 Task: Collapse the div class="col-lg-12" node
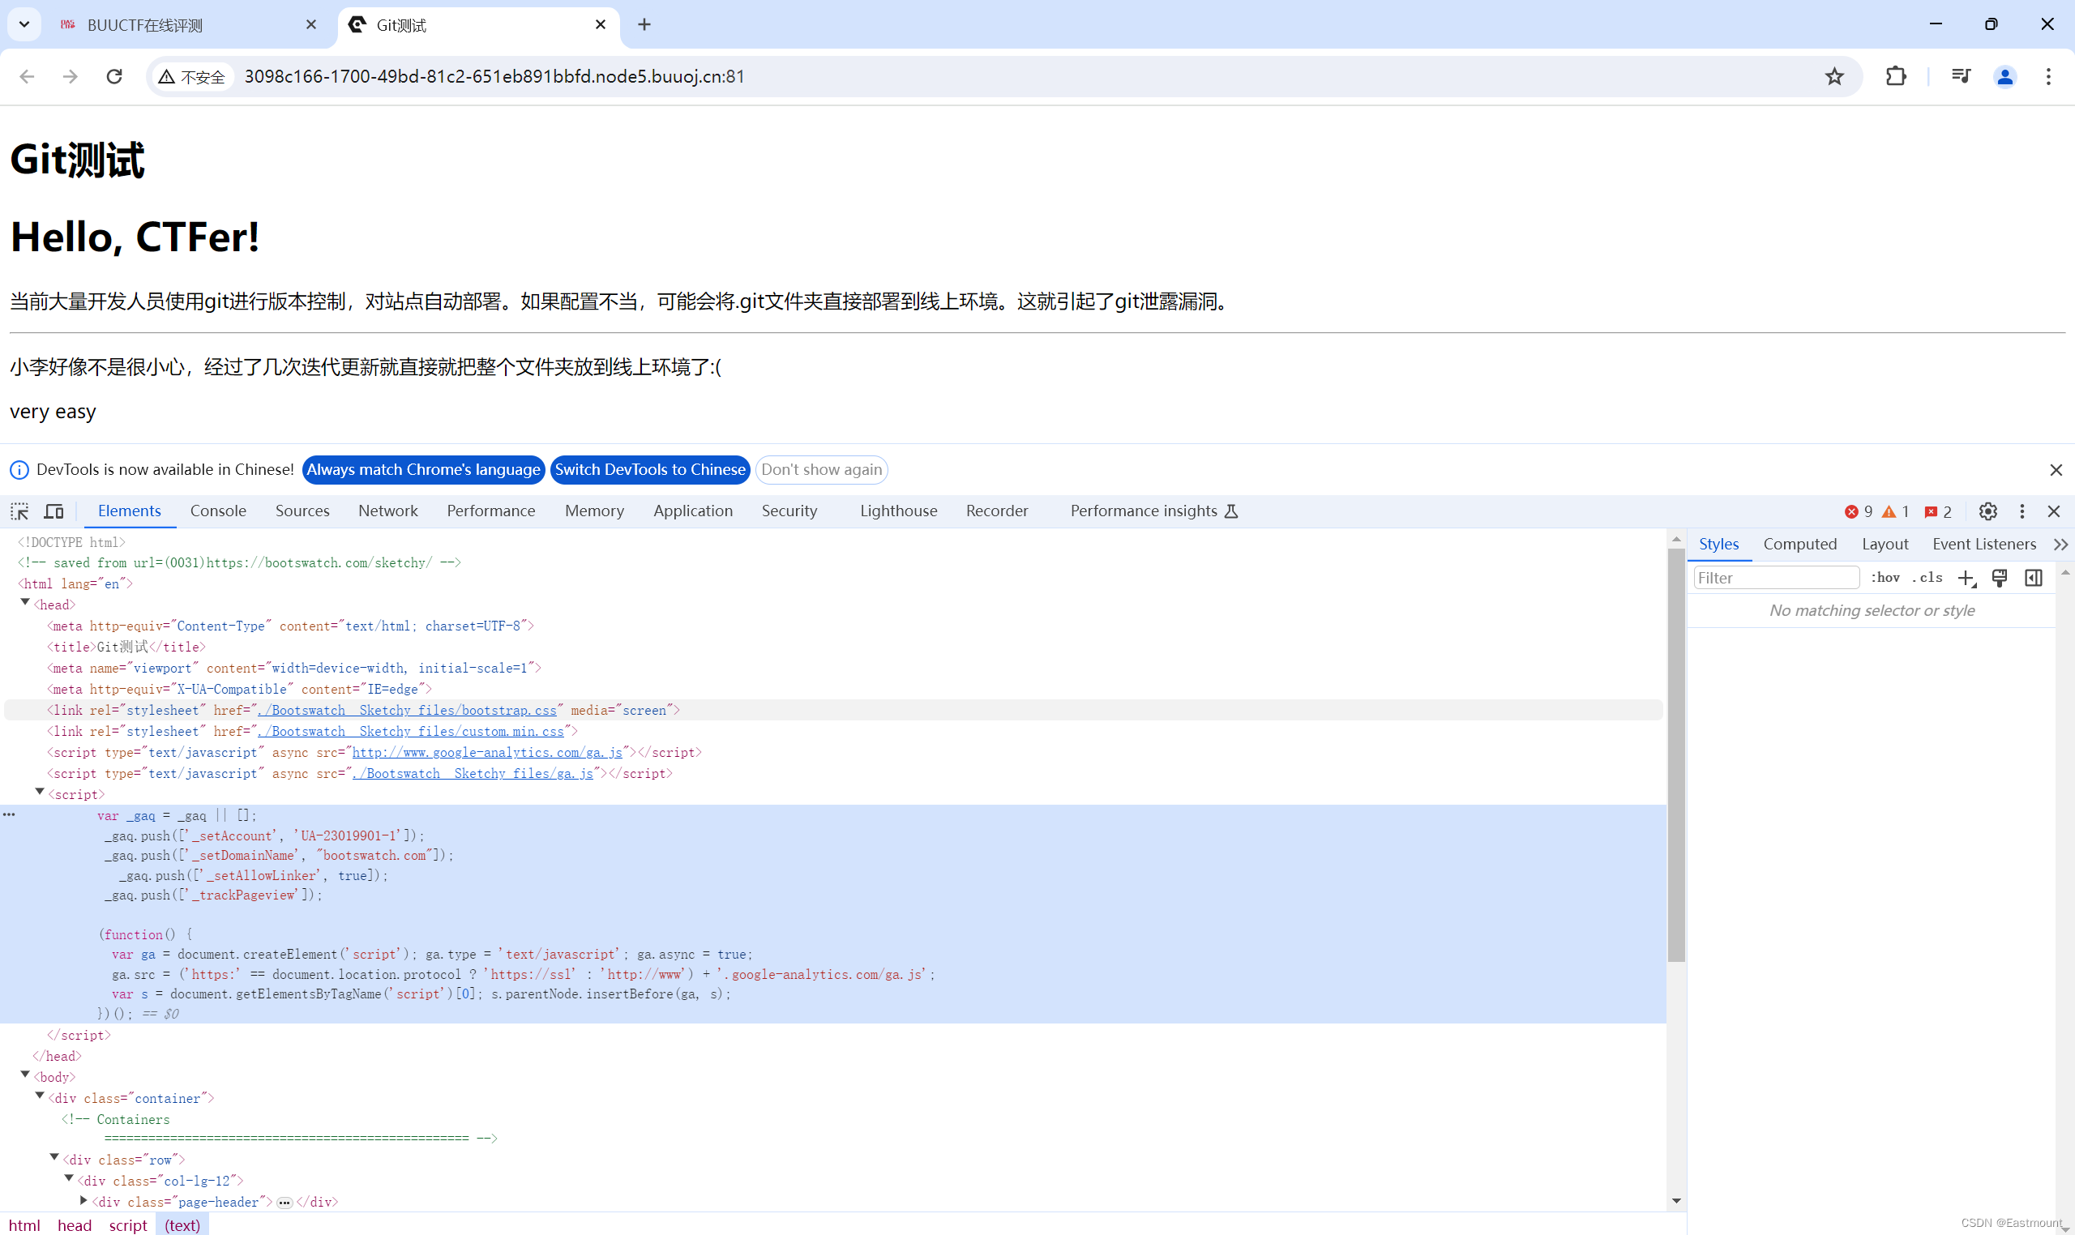coord(69,1178)
